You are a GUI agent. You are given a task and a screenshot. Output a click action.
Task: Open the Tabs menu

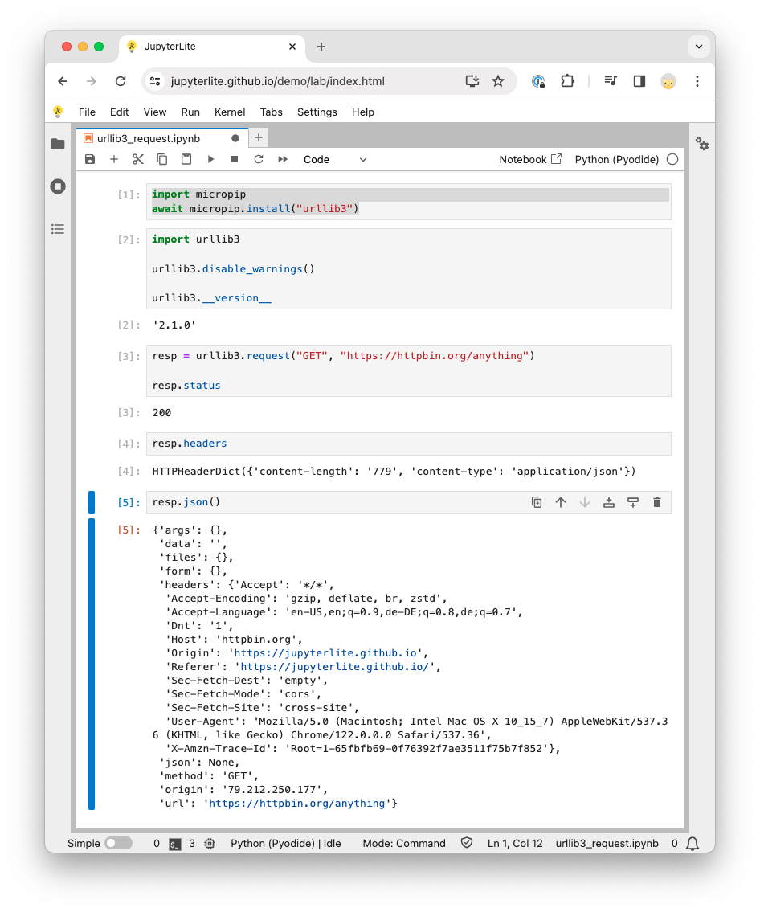(x=271, y=112)
